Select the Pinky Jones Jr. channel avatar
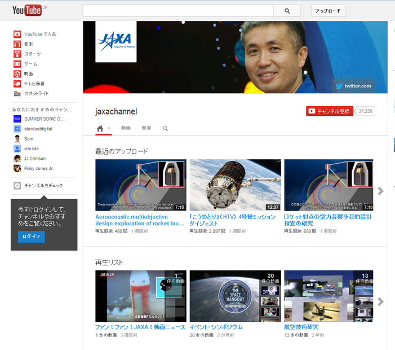 17,168
